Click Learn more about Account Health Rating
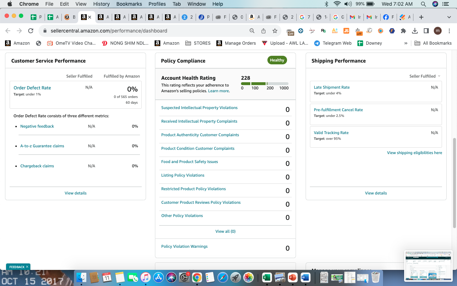The height and width of the screenshot is (286, 457). 219,91
